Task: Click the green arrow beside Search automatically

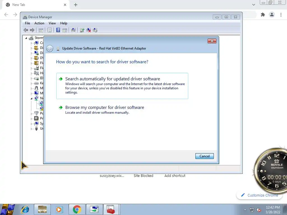Action: [x=61, y=79]
